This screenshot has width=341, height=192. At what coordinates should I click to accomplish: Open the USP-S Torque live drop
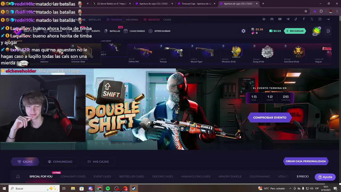pos(174,54)
